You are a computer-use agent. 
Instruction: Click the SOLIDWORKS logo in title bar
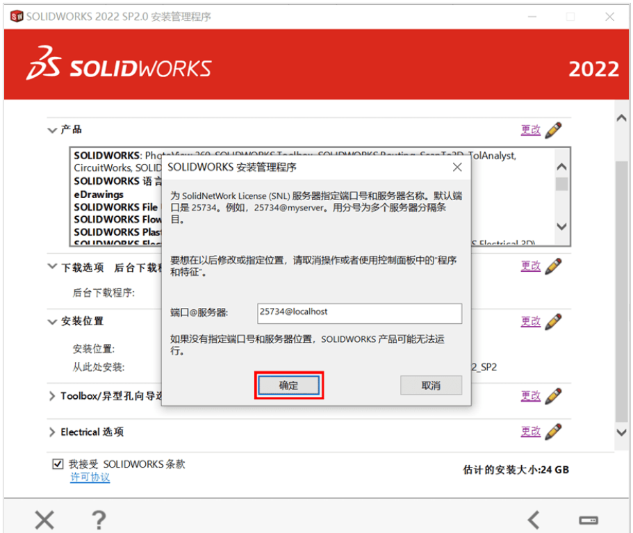[x=17, y=17]
